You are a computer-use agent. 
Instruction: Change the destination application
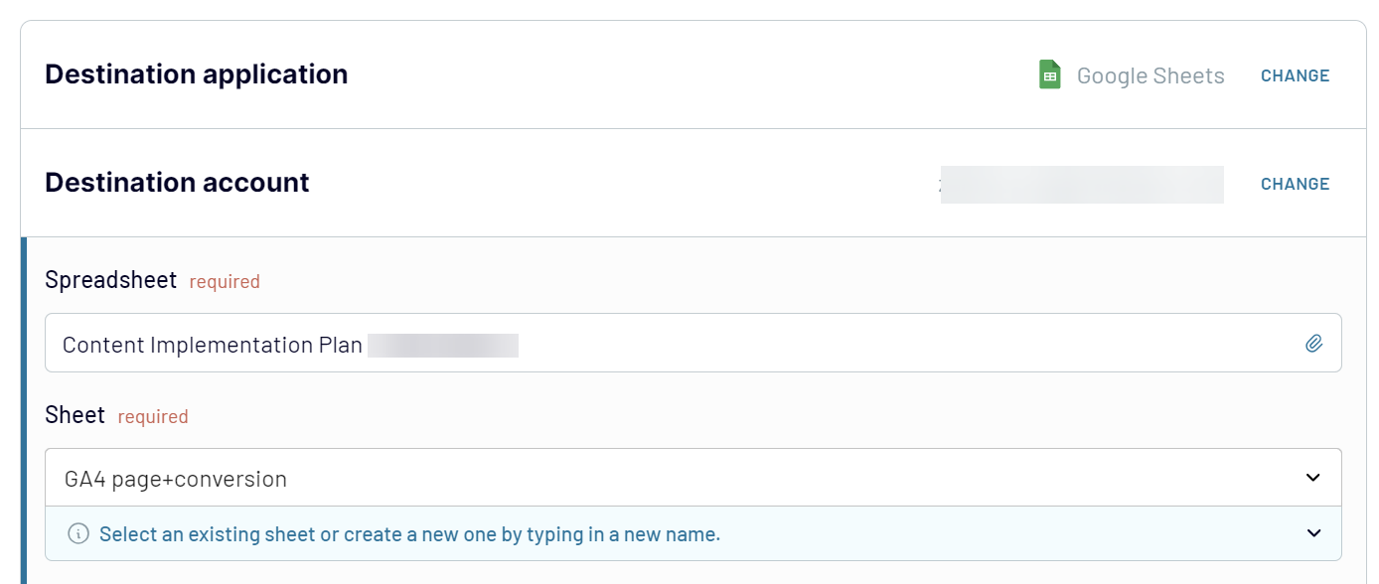point(1295,75)
